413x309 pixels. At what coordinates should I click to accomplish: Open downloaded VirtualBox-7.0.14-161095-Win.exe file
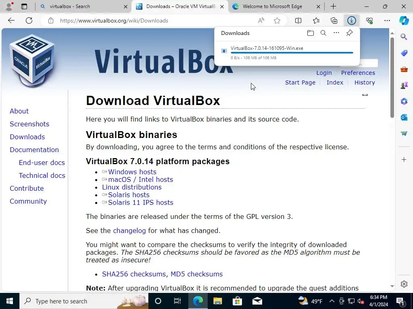[x=267, y=48]
